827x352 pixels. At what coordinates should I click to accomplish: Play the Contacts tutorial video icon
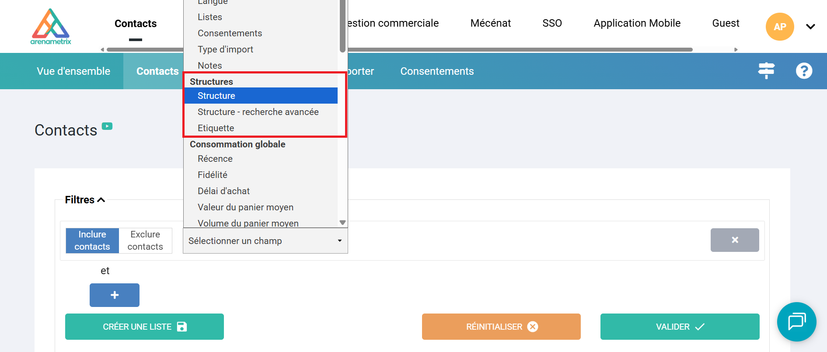tap(107, 126)
